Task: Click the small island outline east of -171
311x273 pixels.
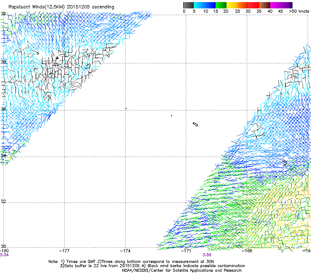Action: click(x=195, y=124)
